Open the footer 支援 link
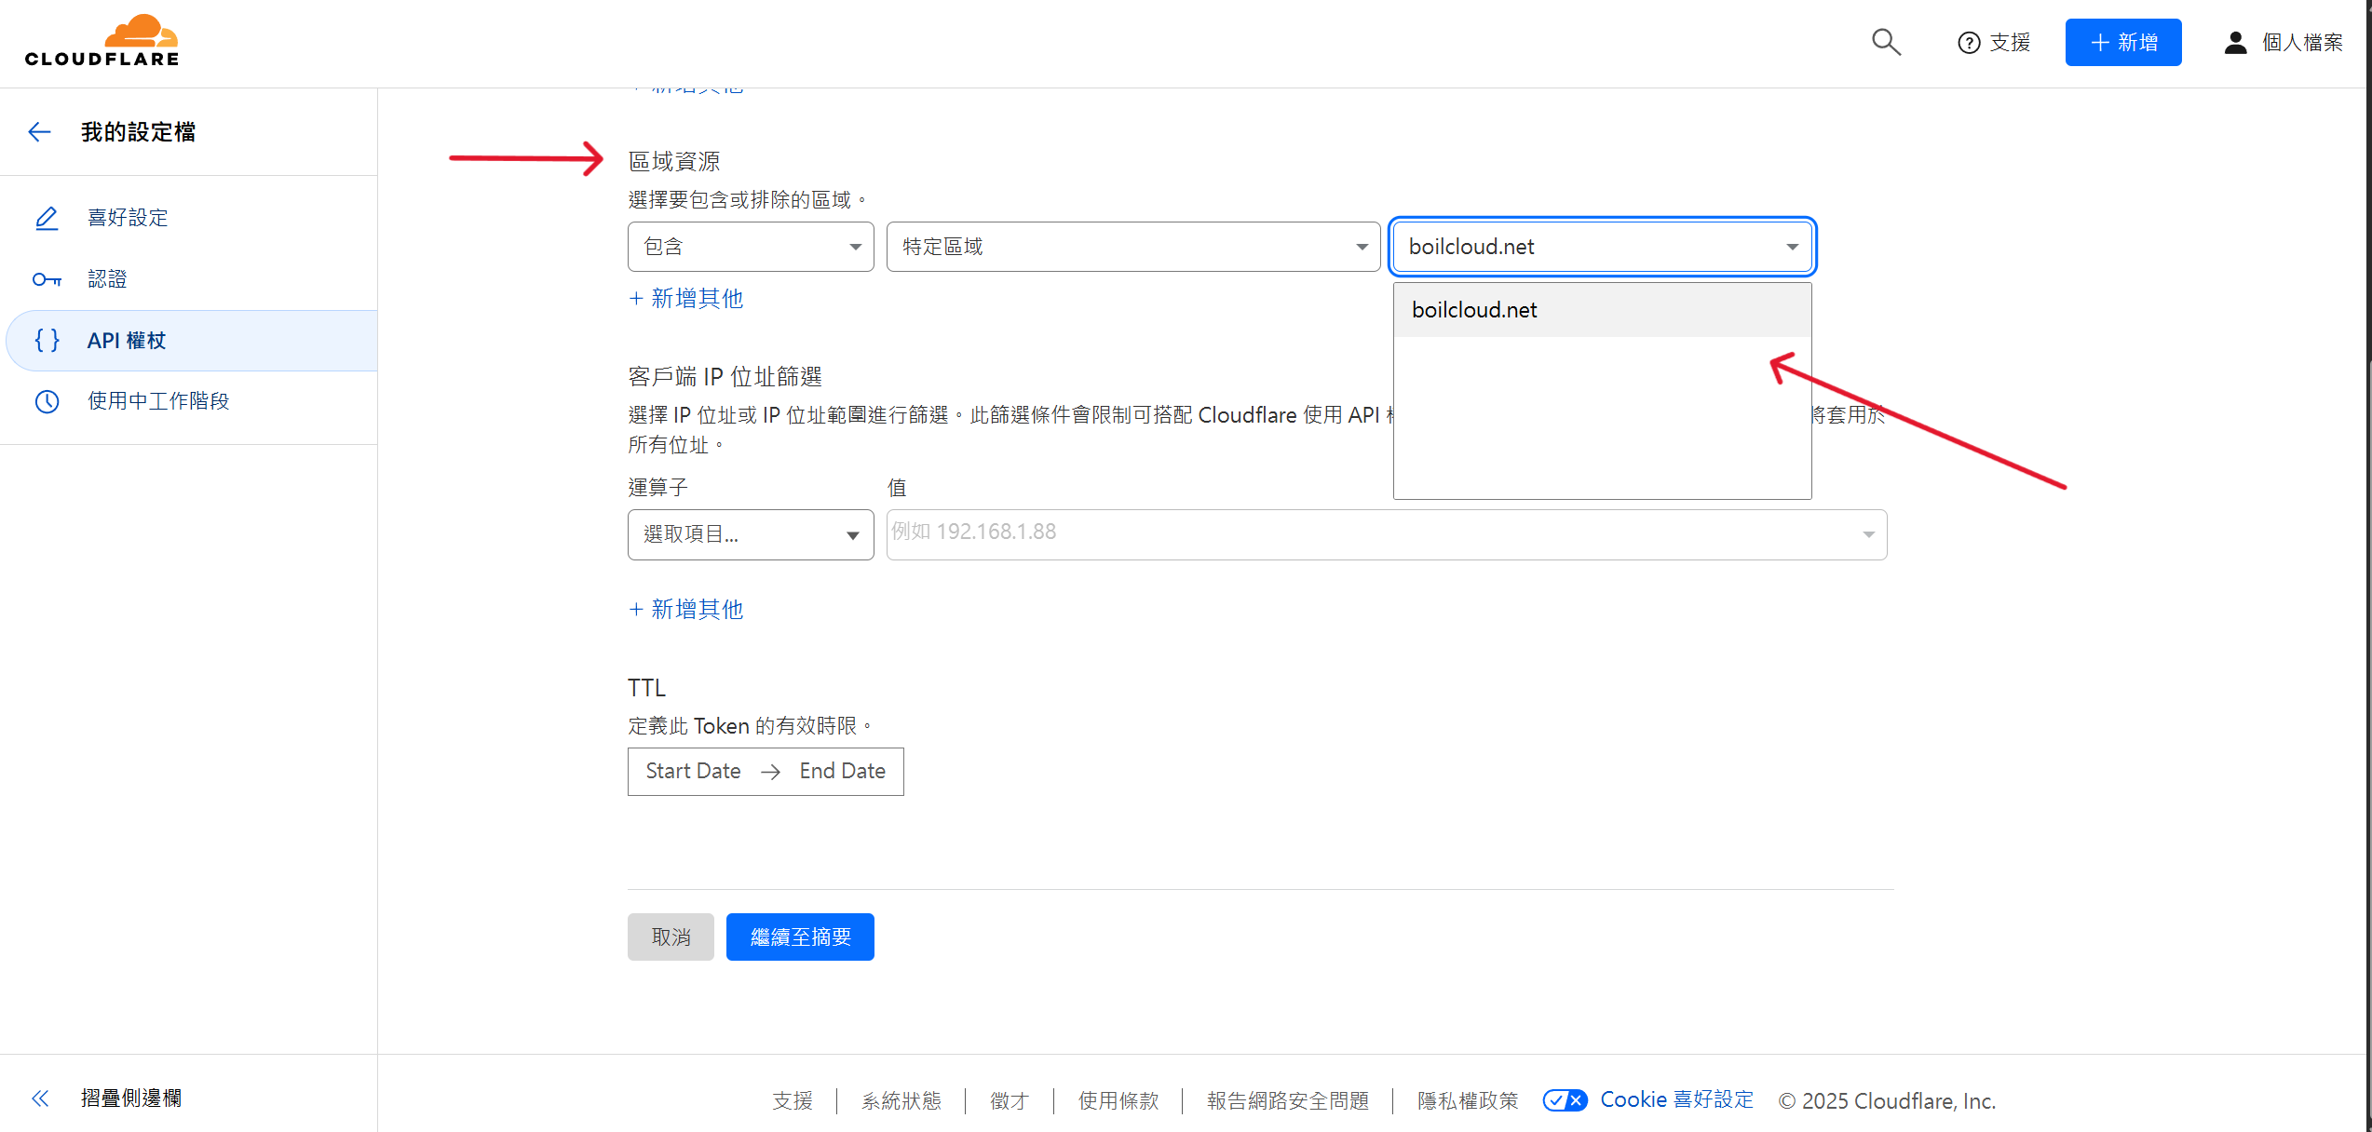Viewport: 2372px width, 1132px height. click(x=793, y=1101)
